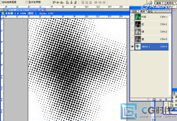Click the align right edges icon
Image resolution: width=177 pixels, height=121 pixels.
tap(75, 2)
